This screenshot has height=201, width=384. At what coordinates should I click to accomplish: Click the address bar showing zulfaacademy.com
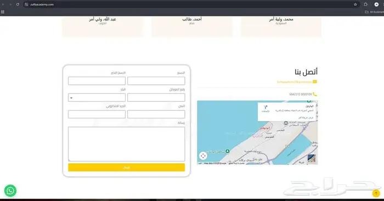tap(191, 4)
